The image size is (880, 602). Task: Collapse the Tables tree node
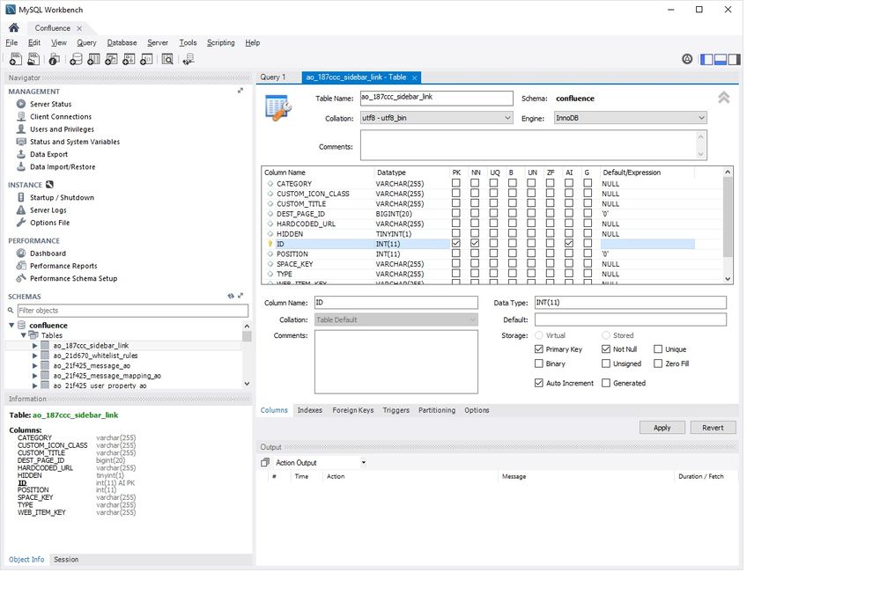(x=24, y=335)
